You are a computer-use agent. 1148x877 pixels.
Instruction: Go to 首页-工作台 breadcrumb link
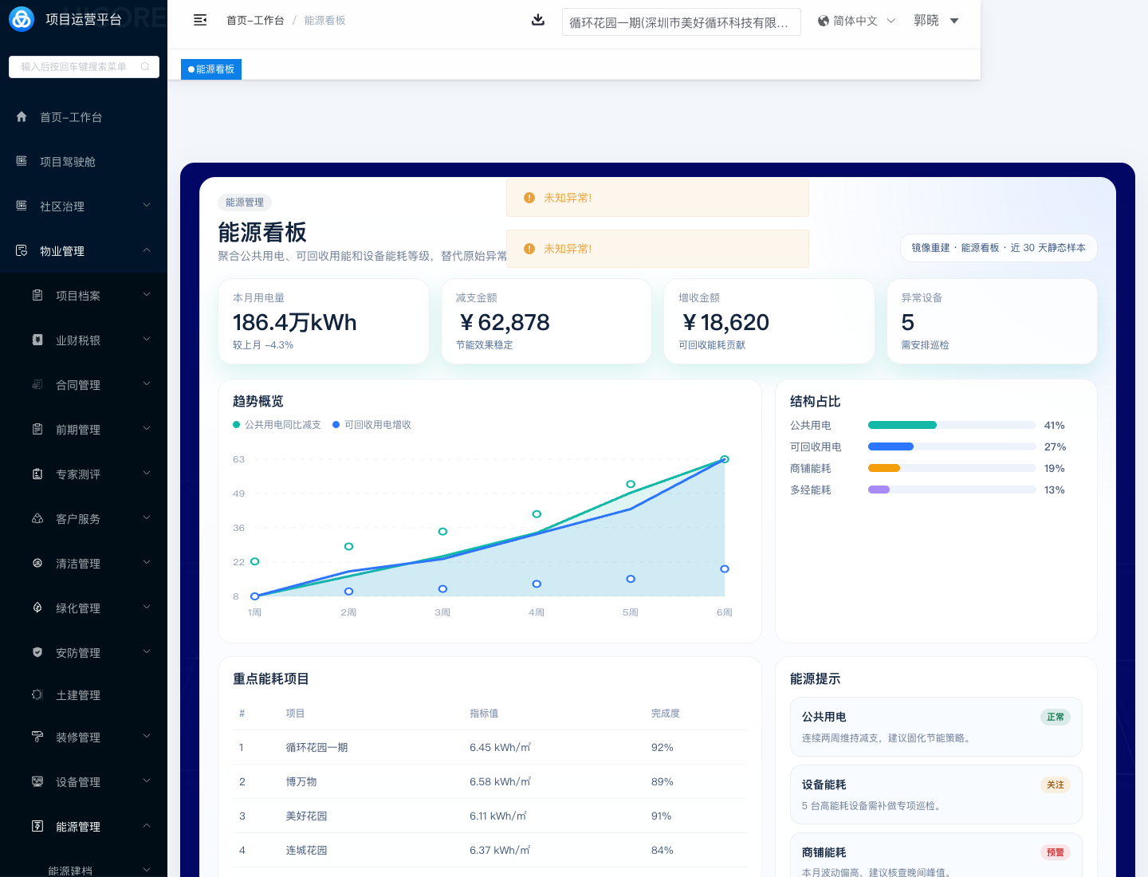point(255,21)
